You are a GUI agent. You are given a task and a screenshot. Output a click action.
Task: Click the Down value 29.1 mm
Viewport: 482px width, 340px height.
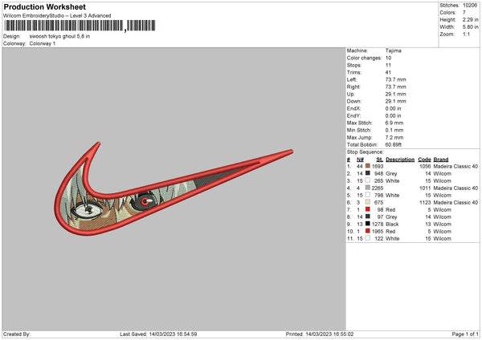coord(395,101)
